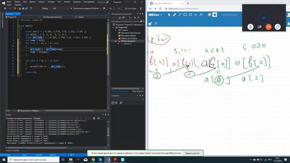
Task: Select the IDroo formula text tool
Action: (x=201, y=15)
